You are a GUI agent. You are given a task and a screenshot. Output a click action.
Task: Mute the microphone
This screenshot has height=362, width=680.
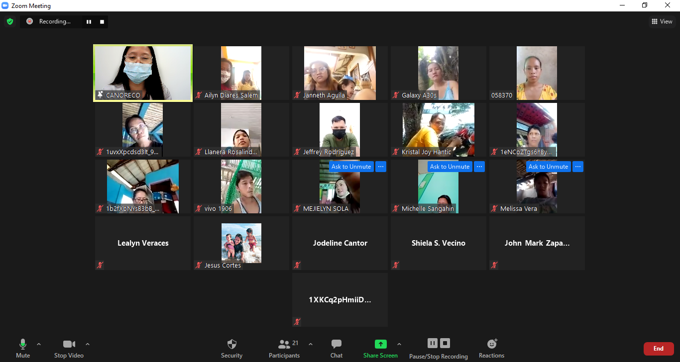pos(23,348)
